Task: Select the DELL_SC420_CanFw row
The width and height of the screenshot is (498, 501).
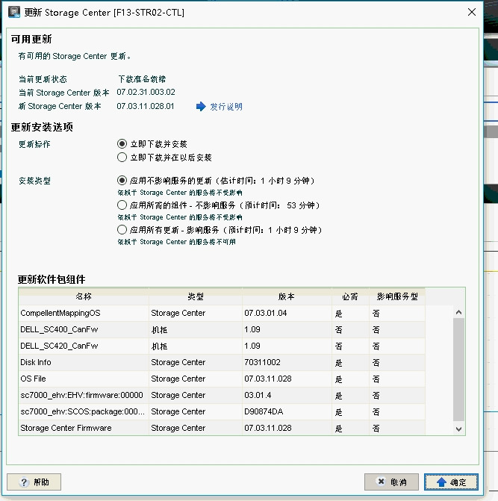Action: [222, 346]
